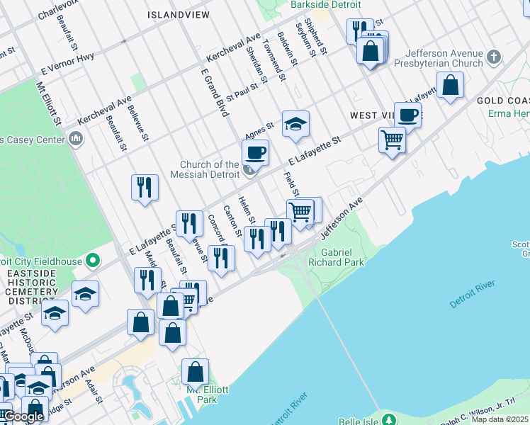Click the Detroit City Fieldhouse green pin

(x=93, y=262)
